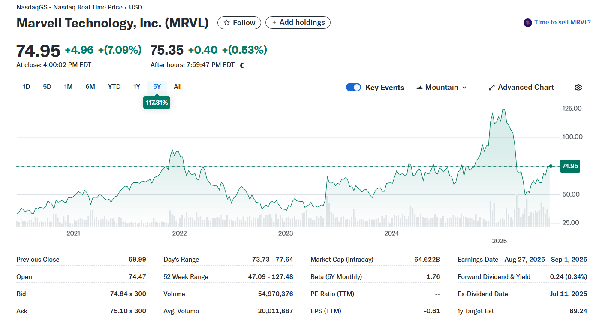This screenshot has height=324, width=599.
Task: Click the Day's Range value 73.73 - 77.64
Action: point(273,260)
